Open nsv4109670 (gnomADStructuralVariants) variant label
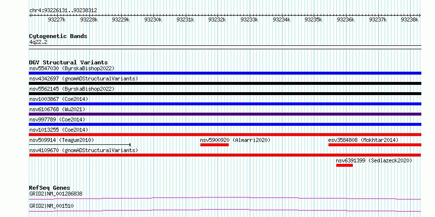 pyautogui.click(x=84, y=150)
